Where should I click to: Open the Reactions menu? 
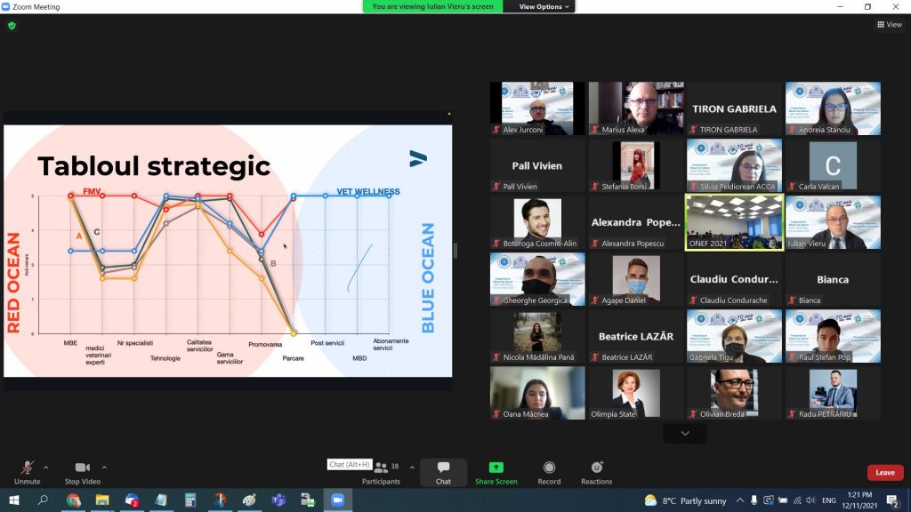coord(596,471)
